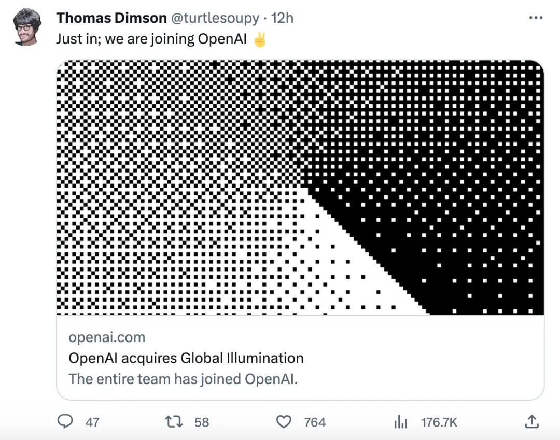Click the reply speech bubble icon

64,421
